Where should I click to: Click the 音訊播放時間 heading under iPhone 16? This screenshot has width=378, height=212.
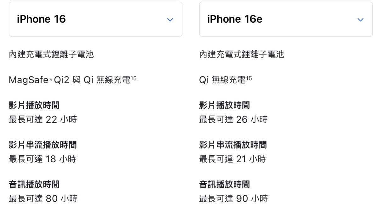click(34, 184)
